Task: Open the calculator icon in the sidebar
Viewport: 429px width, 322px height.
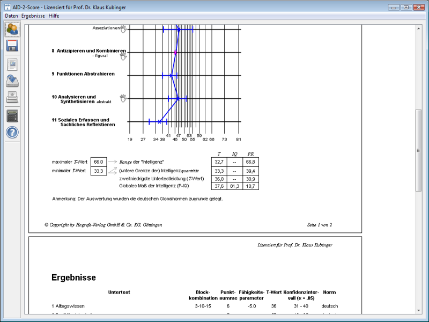Action: coord(12,115)
